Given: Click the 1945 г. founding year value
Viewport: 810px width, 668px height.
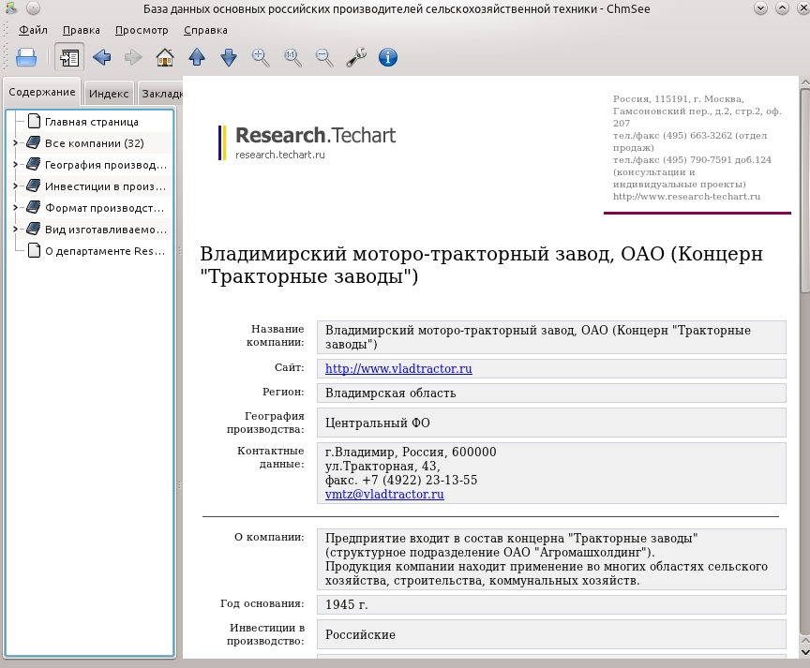Looking at the screenshot, I should click(x=346, y=604).
